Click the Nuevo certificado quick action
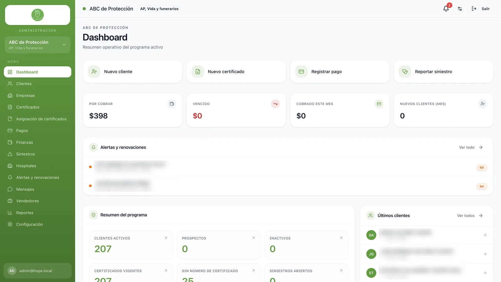This screenshot has height=282, width=501. [x=236, y=72]
